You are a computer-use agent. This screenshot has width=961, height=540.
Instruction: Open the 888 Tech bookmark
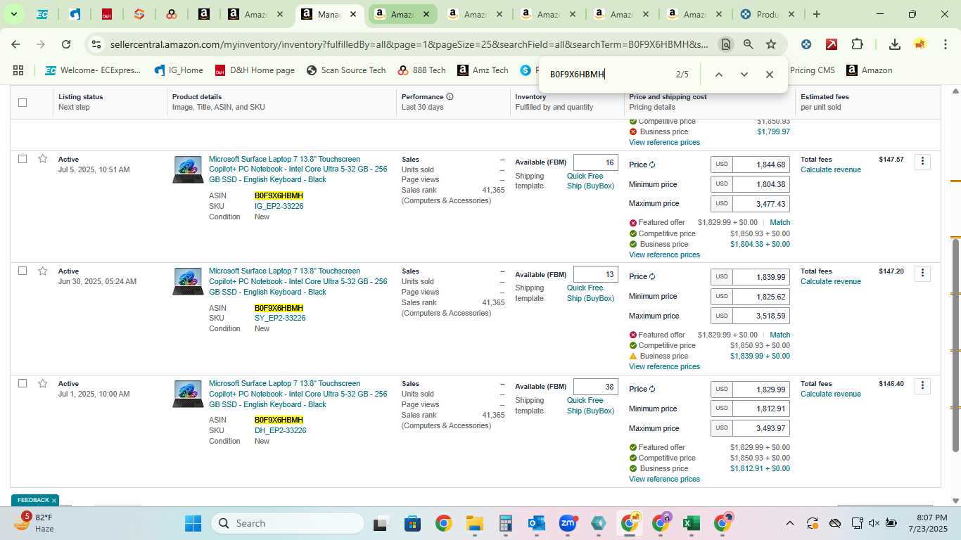421,70
